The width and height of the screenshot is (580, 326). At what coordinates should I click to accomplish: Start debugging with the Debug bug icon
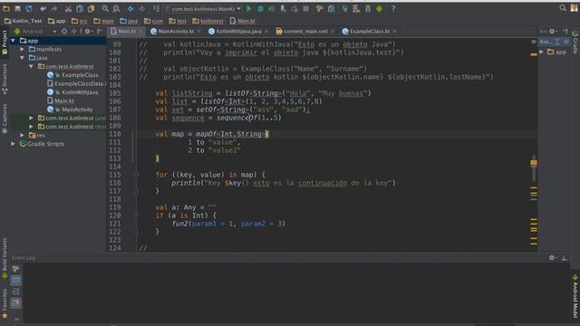click(260, 8)
